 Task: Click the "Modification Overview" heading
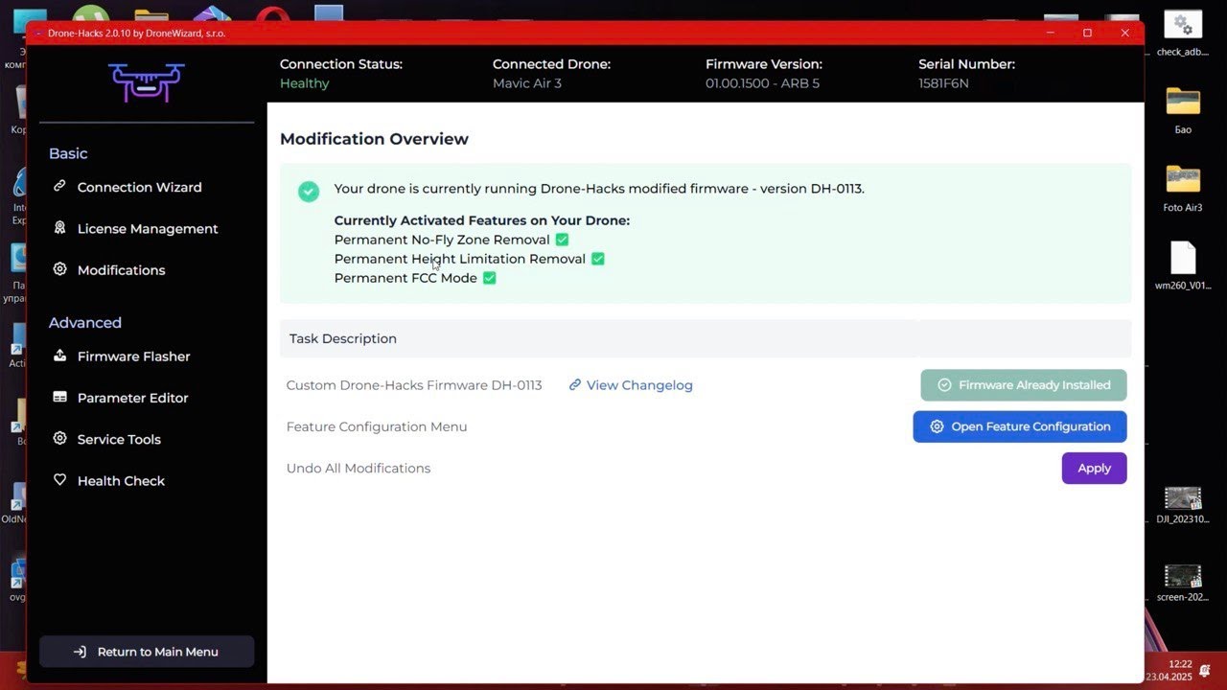(374, 139)
